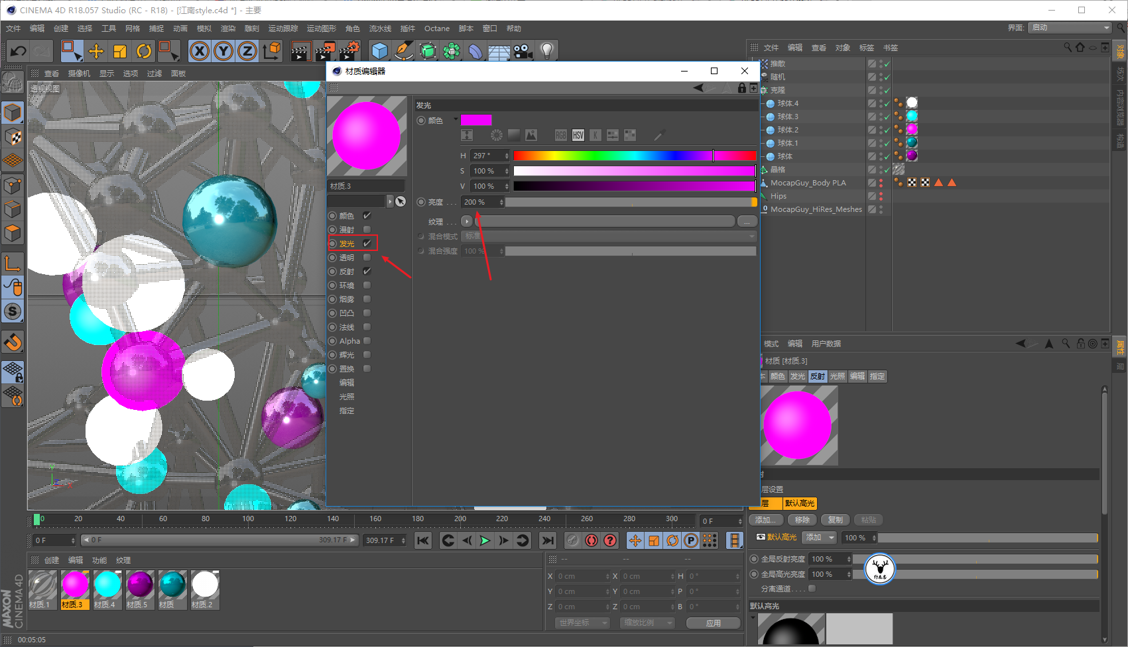Open the 添加 blend mode dropdown
Image resolution: width=1128 pixels, height=647 pixels.
click(x=820, y=538)
